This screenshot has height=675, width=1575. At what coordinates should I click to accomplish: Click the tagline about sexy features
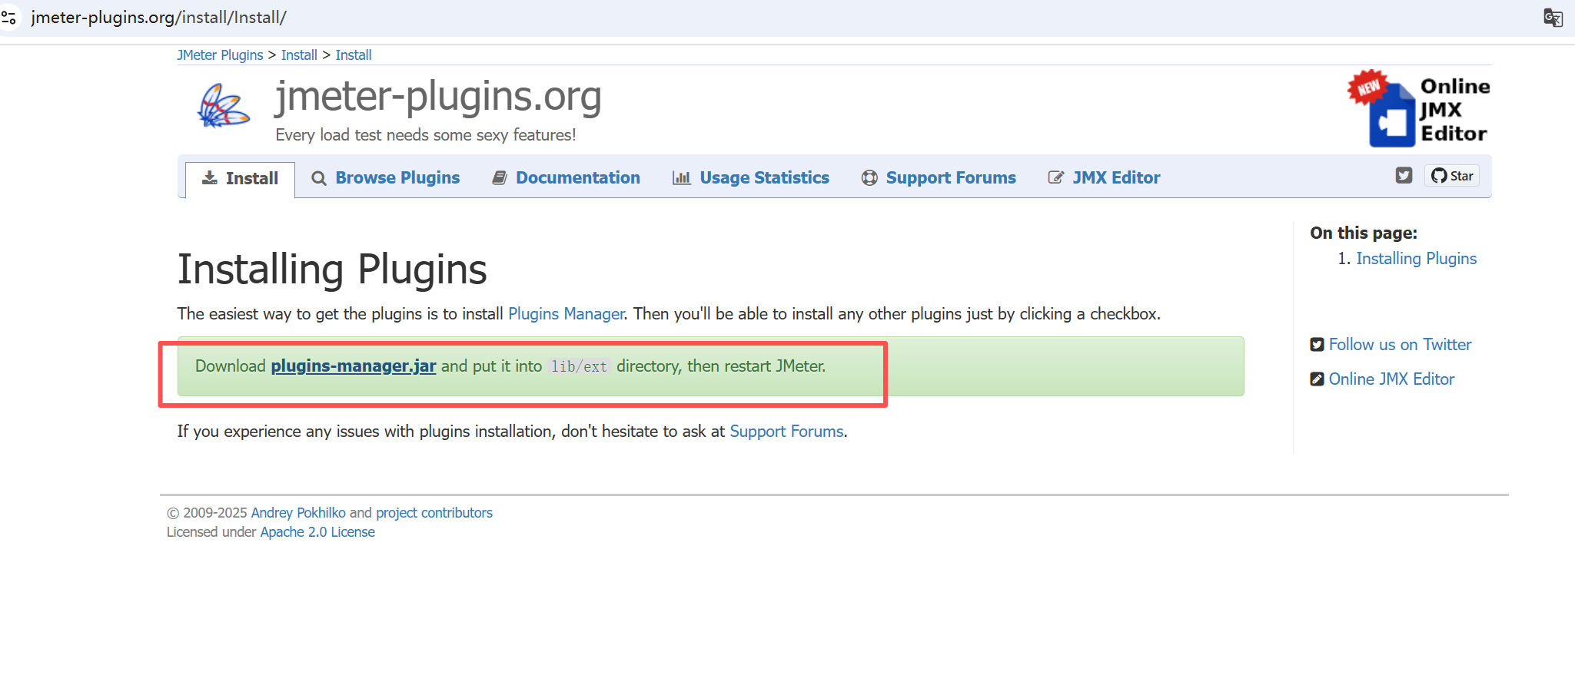coord(426,135)
